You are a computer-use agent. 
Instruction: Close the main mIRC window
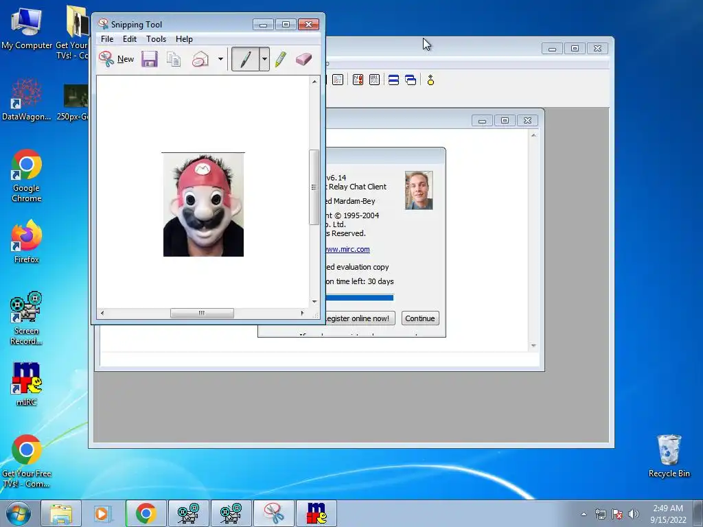pyautogui.click(x=598, y=49)
